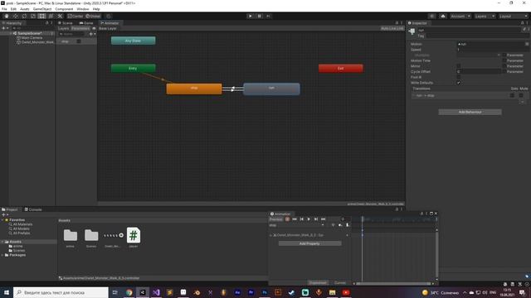This screenshot has width=531, height=298.
Task: Select the Animator tab
Action: click(110, 23)
